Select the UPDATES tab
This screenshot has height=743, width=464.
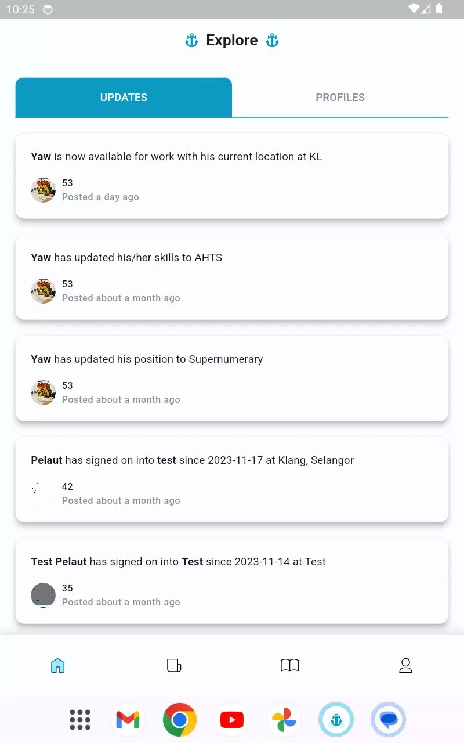point(124,98)
